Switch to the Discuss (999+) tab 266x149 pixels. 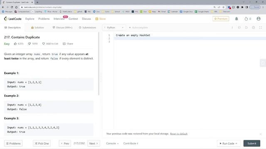pyautogui.click(x=62, y=28)
